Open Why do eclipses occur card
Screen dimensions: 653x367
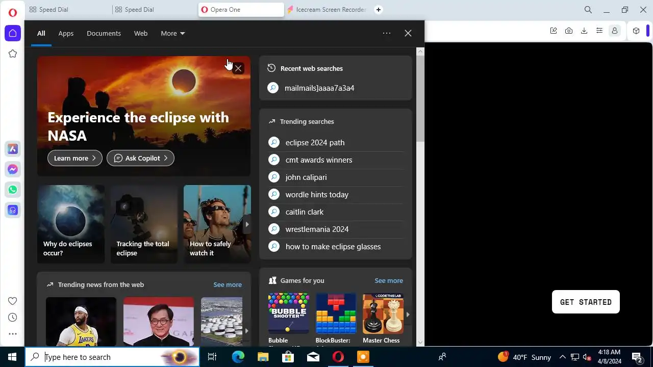pyautogui.click(x=71, y=224)
